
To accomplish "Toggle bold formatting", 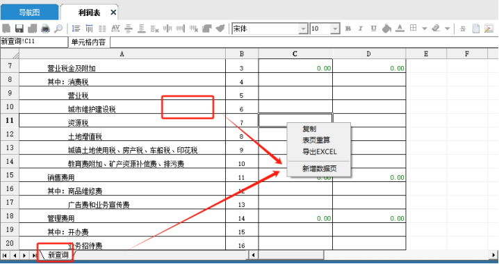I will (347, 28).
